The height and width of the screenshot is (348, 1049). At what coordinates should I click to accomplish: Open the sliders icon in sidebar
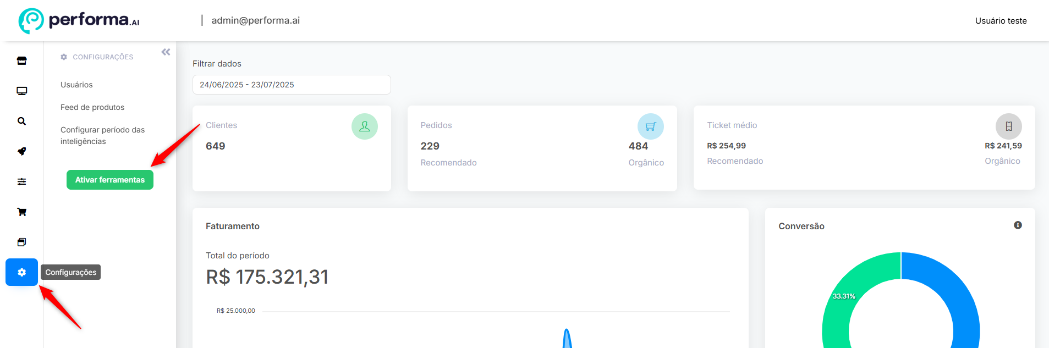21,181
